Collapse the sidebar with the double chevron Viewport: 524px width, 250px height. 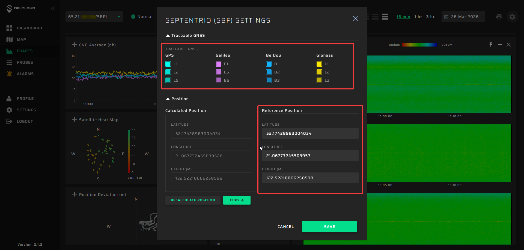pos(53,8)
